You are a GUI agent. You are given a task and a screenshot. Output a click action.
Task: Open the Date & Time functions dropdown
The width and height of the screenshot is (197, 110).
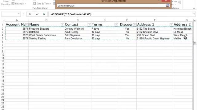(x=42, y=4)
